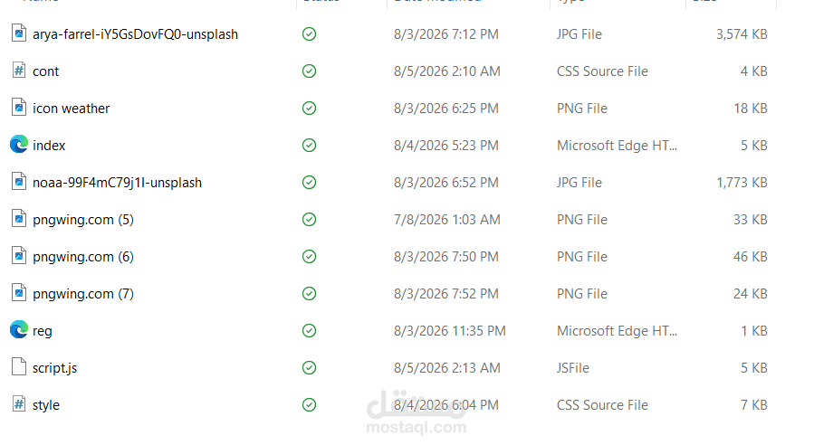Click the 8/5/2026 2:13 AM date entry
This screenshot has width=833, height=445.
446,367
